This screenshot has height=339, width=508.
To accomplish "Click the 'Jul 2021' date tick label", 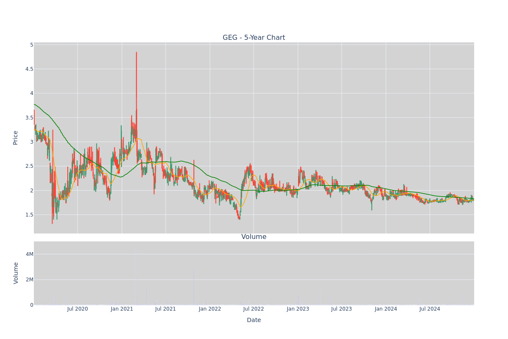I will [166, 309].
